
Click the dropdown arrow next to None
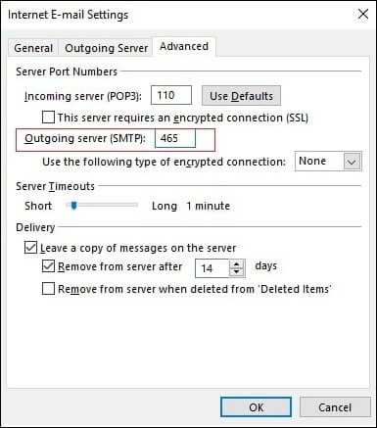point(352,162)
